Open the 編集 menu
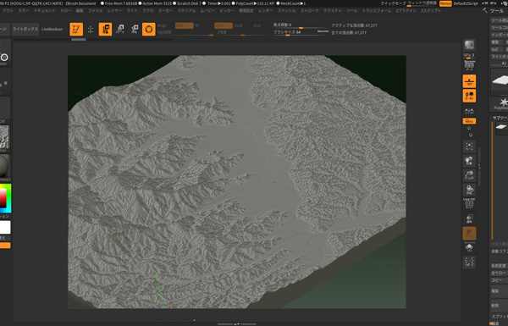The height and width of the screenshot is (326, 508). coord(80,11)
